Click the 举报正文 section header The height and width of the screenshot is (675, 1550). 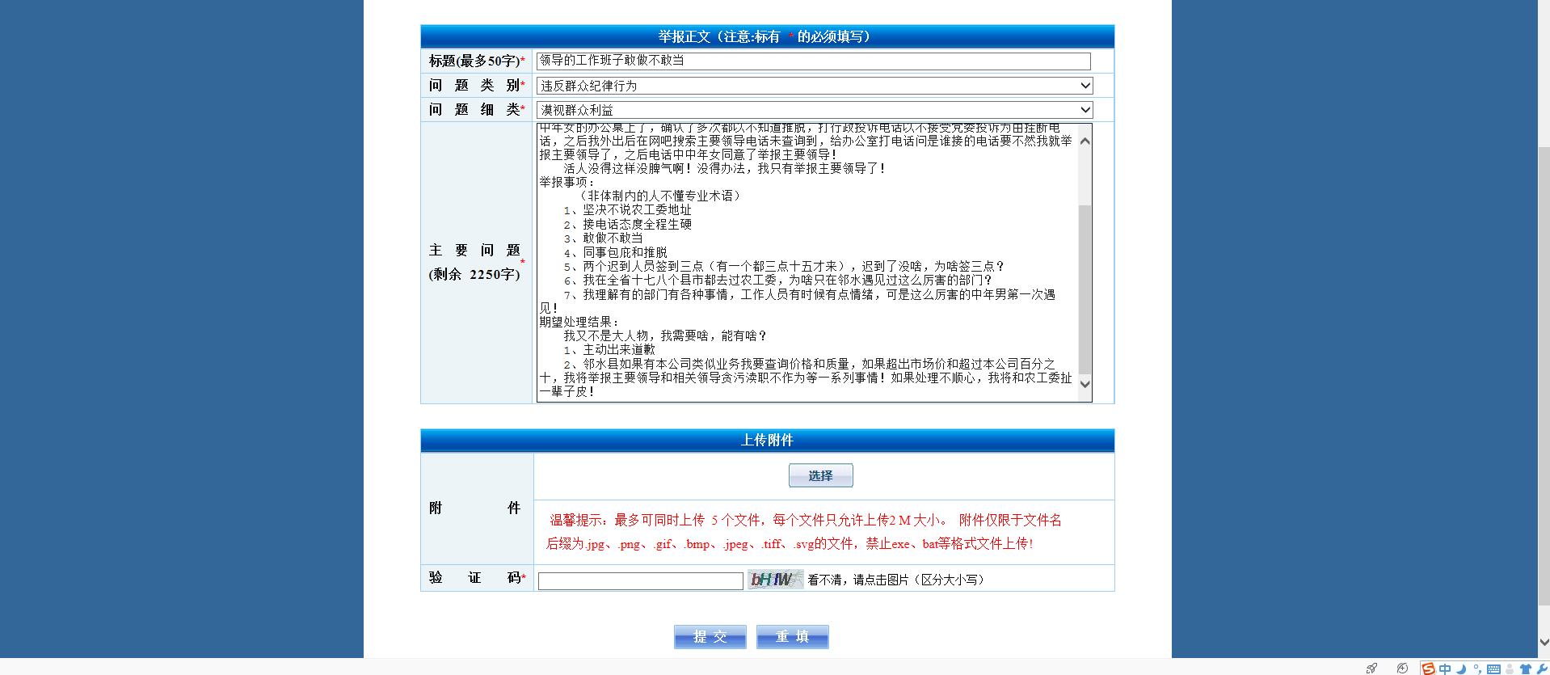tap(767, 36)
